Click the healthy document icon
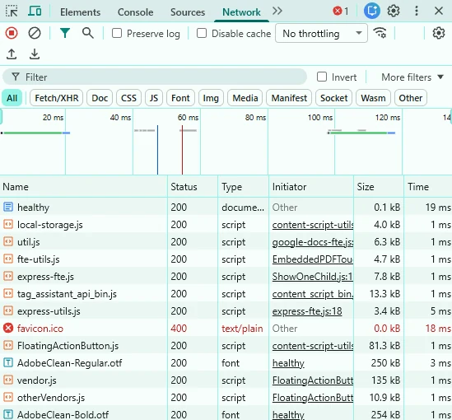 pos(8,207)
